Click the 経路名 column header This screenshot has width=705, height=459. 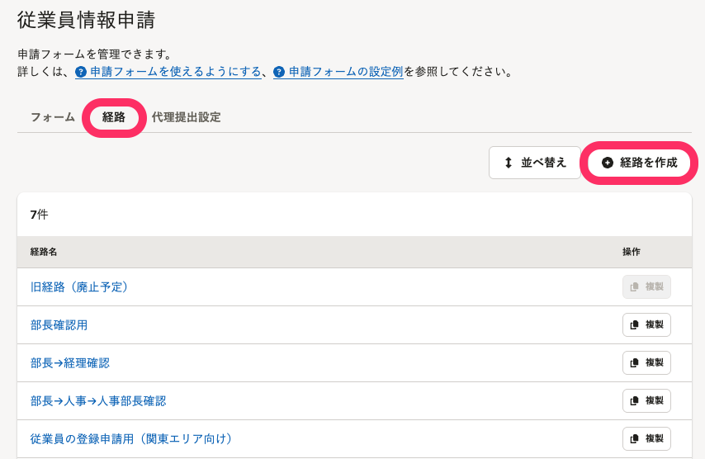(x=44, y=252)
